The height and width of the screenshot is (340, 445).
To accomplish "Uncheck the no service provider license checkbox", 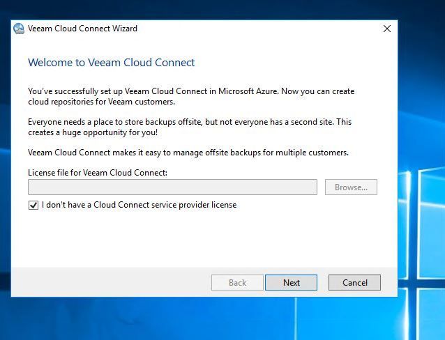I will (x=33, y=205).
